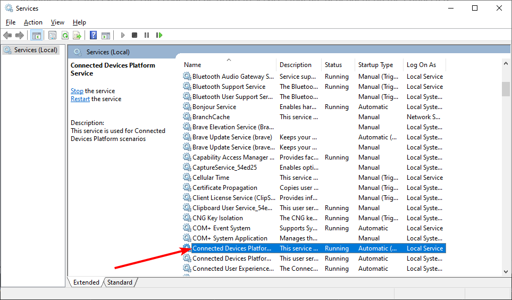Click gear icon of Bonjour Service row
Screen dimensions: 512x300
point(187,106)
